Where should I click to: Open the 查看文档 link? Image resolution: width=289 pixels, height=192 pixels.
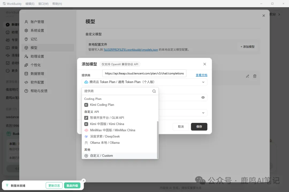201,75
